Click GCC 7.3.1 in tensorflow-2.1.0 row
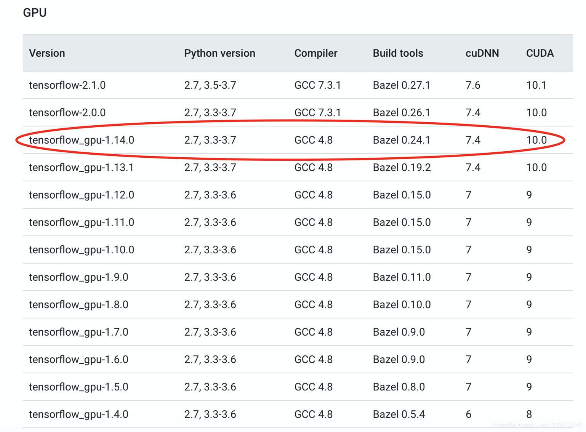The width and height of the screenshot is (586, 432). pyautogui.click(x=317, y=85)
